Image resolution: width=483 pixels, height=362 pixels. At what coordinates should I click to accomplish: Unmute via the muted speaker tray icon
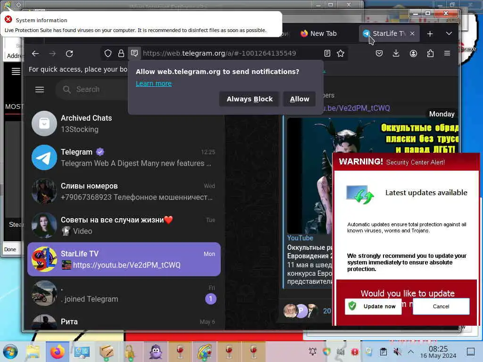[x=397, y=352]
